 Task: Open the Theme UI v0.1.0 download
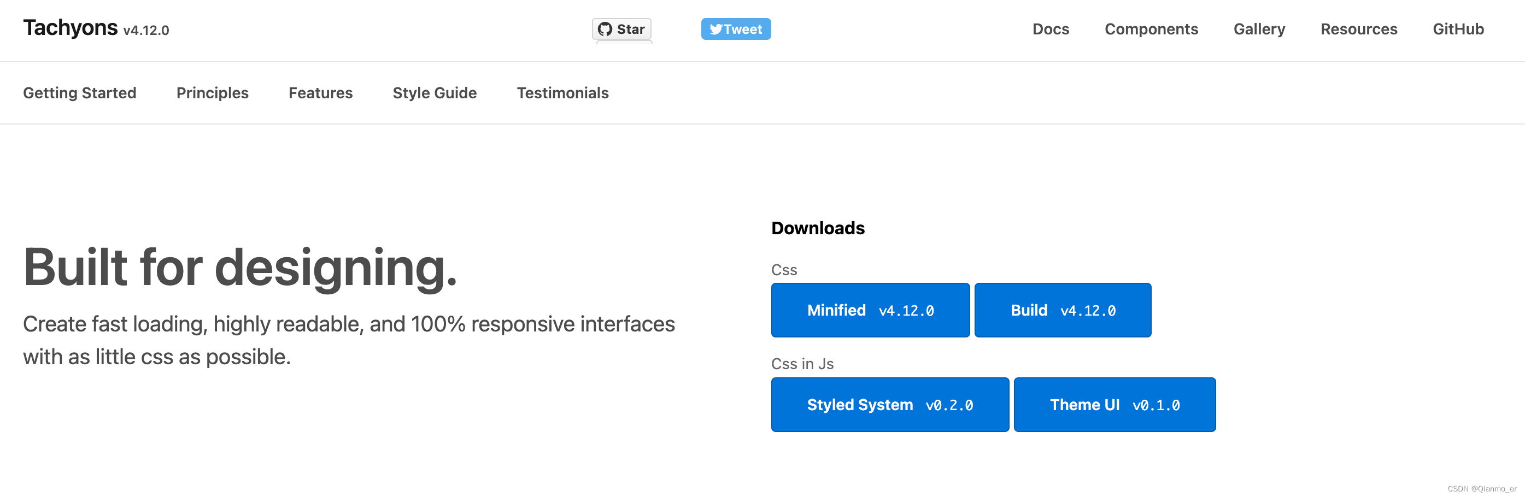pyautogui.click(x=1115, y=405)
